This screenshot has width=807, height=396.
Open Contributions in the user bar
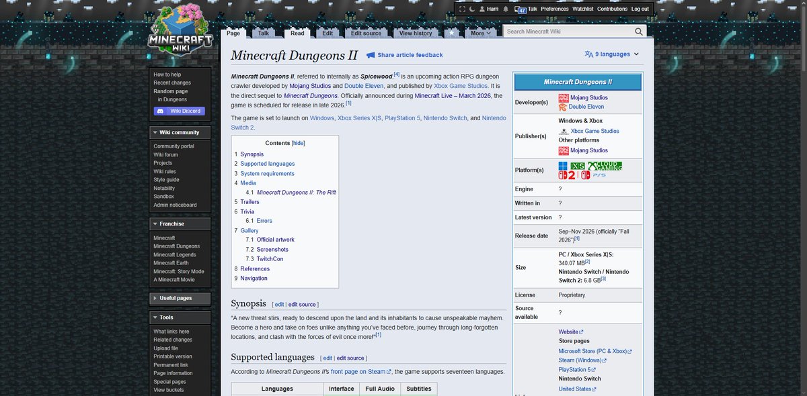tap(613, 9)
